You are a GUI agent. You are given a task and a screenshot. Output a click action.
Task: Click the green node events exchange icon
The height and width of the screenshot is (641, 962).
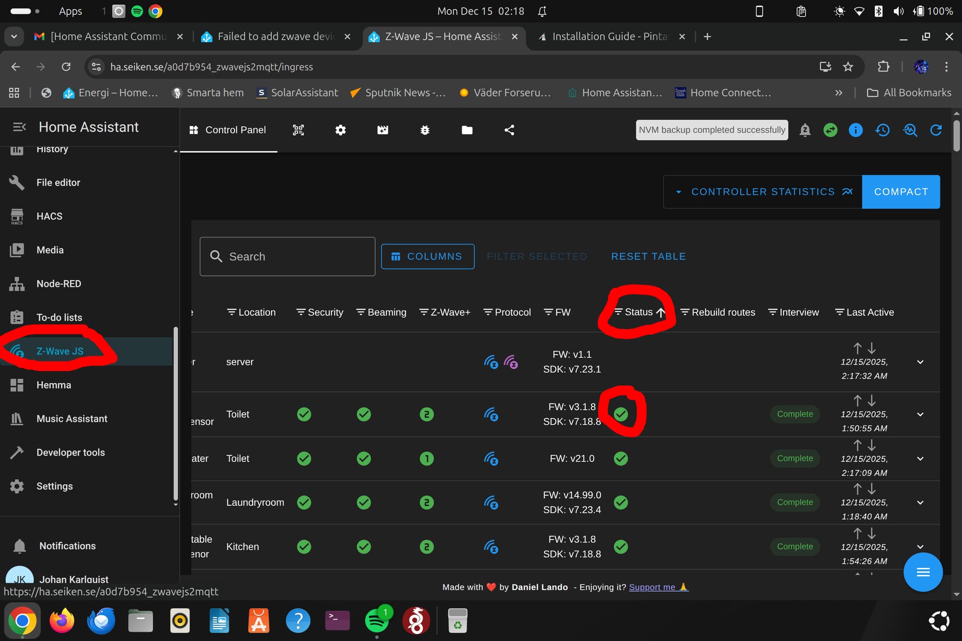coord(830,130)
